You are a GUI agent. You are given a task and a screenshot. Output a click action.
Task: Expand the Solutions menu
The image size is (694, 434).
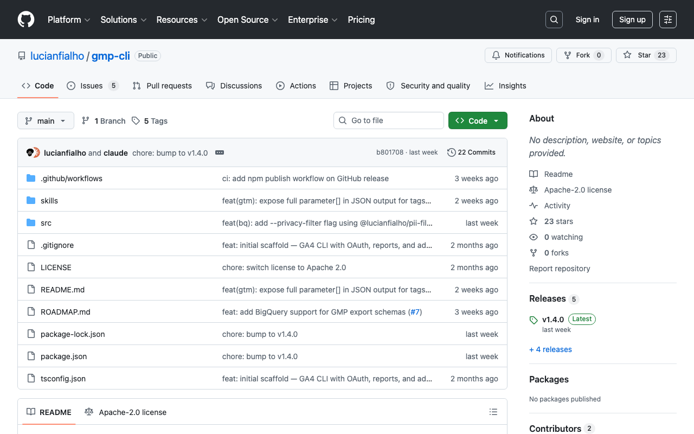124,20
